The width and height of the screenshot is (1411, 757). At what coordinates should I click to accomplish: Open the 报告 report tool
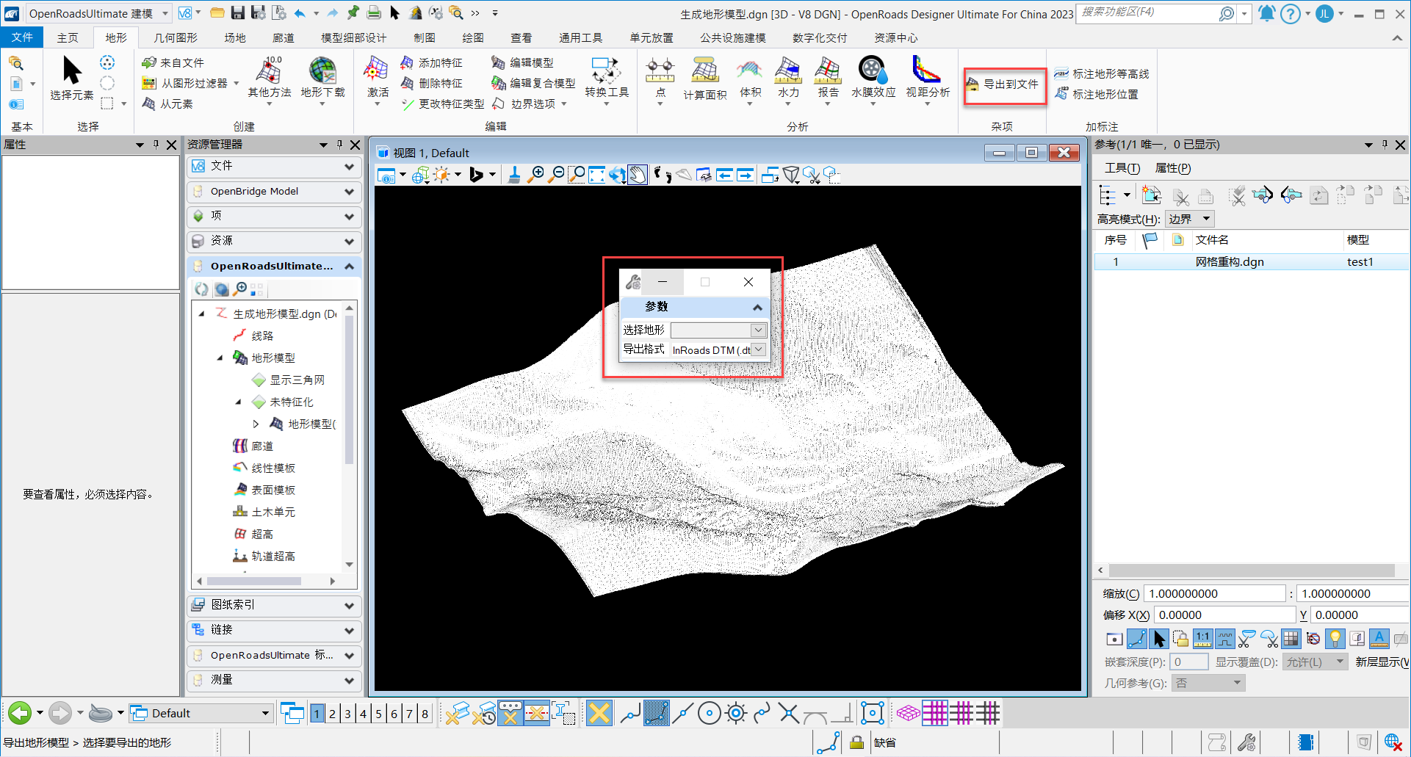tap(828, 77)
